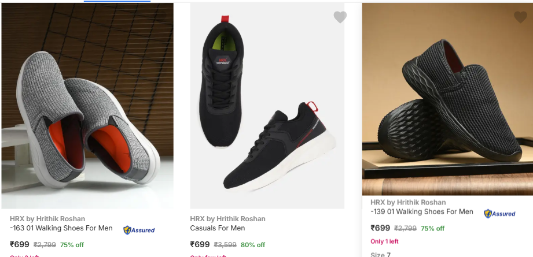The width and height of the screenshot is (533, 257).
Task: Wishlist the black Casuals For Men sneakers
Action: [340, 17]
